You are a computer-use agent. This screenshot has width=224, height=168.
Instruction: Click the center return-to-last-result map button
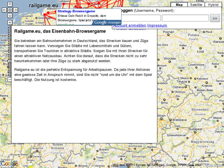click(x=10, y=10)
